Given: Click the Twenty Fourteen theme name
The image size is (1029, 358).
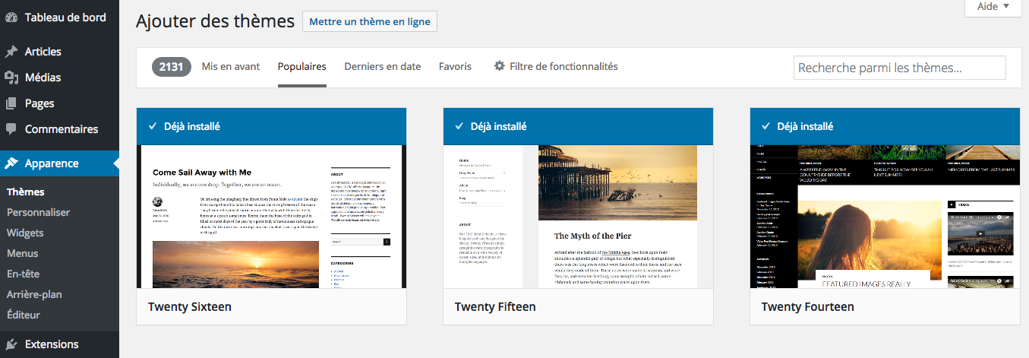Looking at the screenshot, I should (808, 307).
